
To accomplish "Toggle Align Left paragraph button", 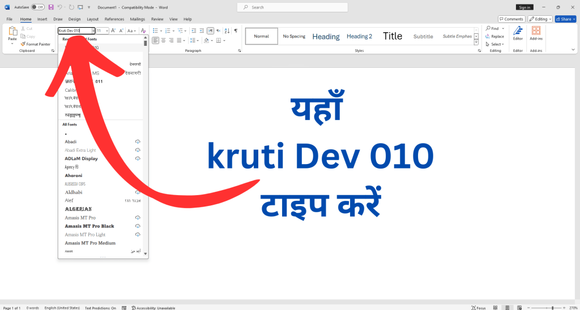I will pos(156,40).
